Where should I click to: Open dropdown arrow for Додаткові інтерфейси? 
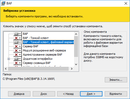[20, 59]
